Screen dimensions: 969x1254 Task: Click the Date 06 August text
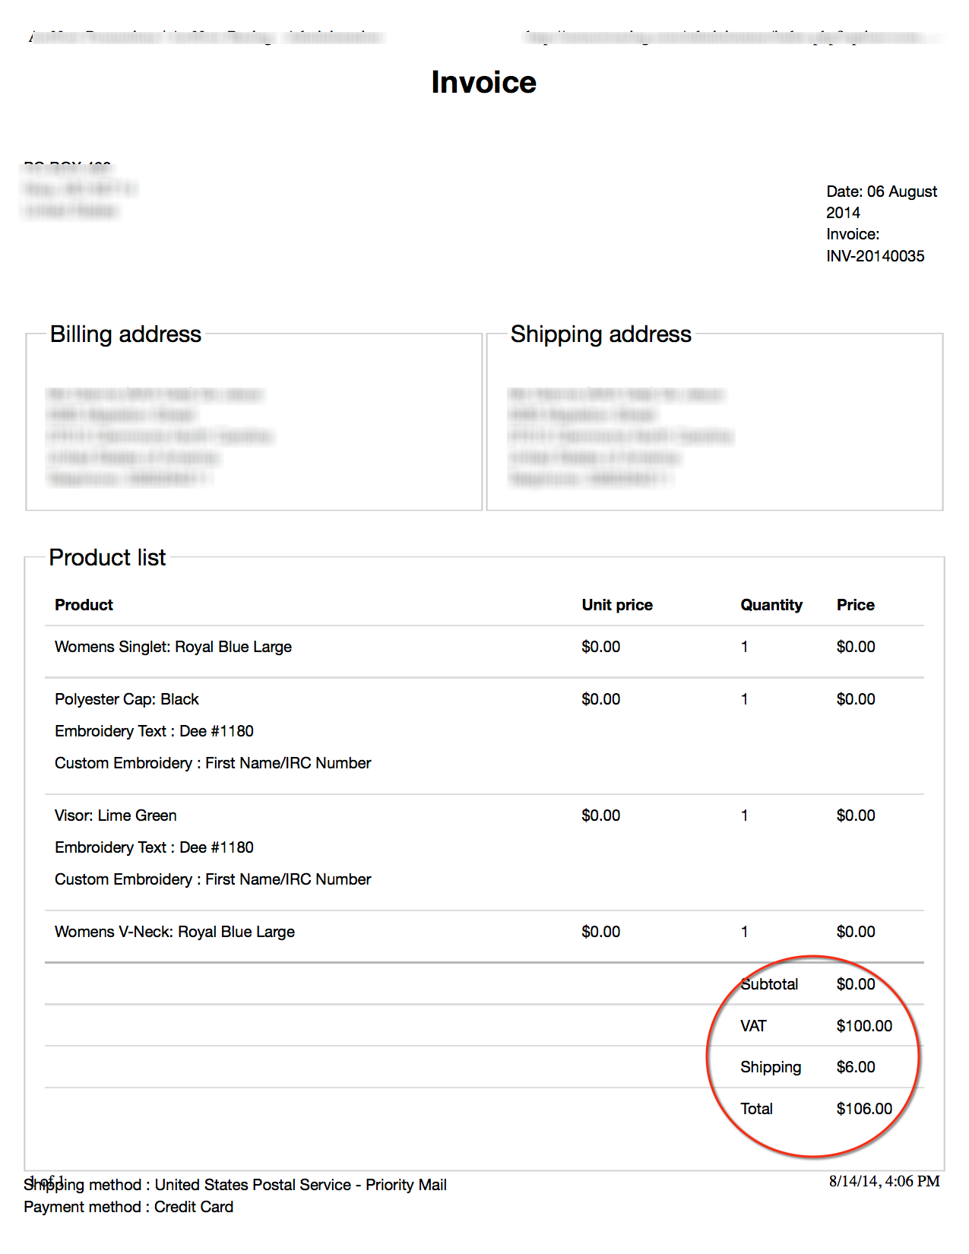pyautogui.click(x=881, y=192)
